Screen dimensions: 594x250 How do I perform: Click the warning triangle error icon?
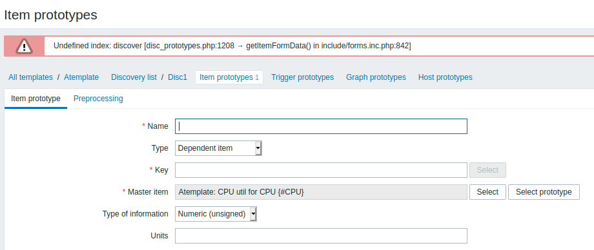(25, 46)
